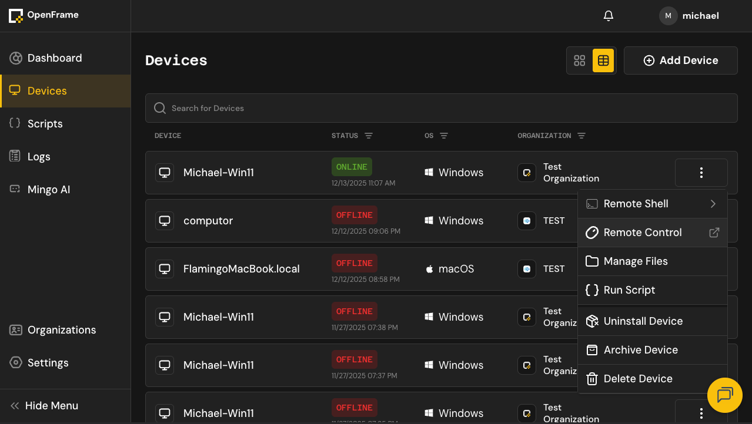Image resolution: width=752 pixels, height=424 pixels.
Task: Click the 11/27/2025 07:38 PM timestamp
Action: click(x=365, y=328)
